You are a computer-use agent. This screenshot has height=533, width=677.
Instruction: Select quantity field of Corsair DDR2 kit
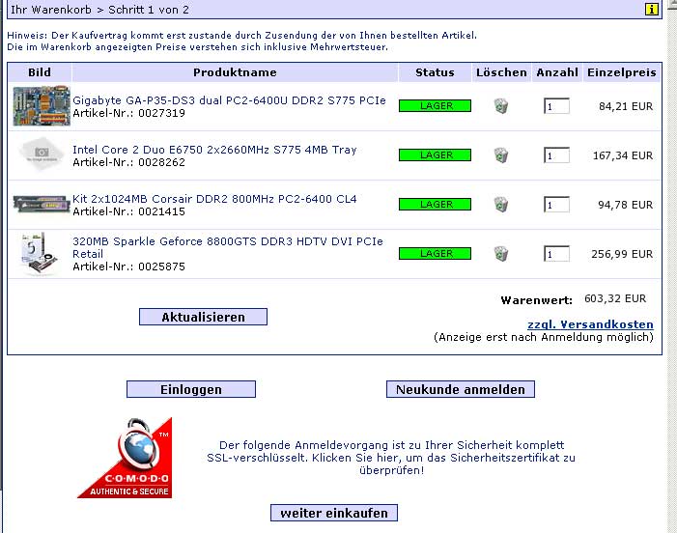point(556,205)
